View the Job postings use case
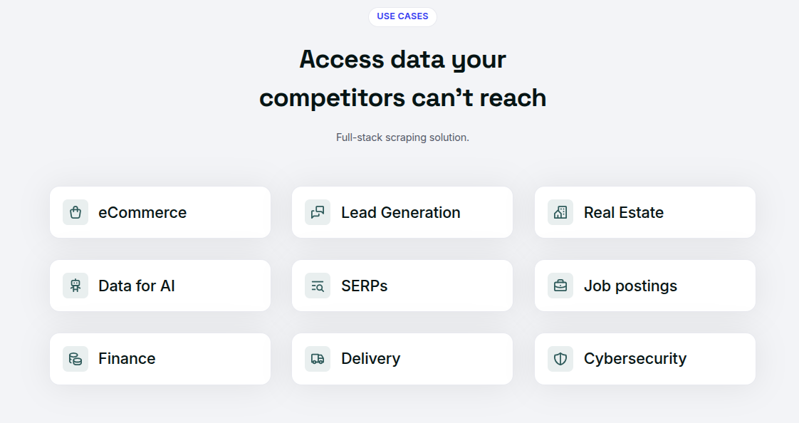 coord(630,286)
